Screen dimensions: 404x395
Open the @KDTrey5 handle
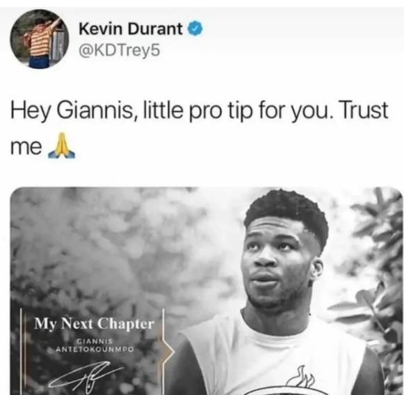pyautogui.click(x=120, y=51)
